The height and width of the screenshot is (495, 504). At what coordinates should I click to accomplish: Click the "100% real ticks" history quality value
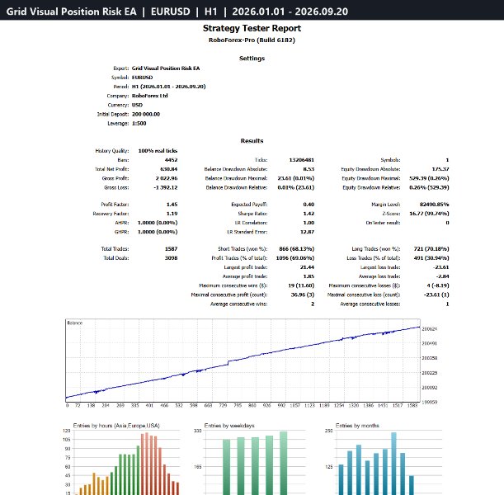(x=158, y=151)
